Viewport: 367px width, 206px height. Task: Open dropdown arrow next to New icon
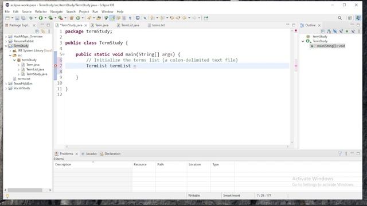pyautogui.click(x=12, y=18)
